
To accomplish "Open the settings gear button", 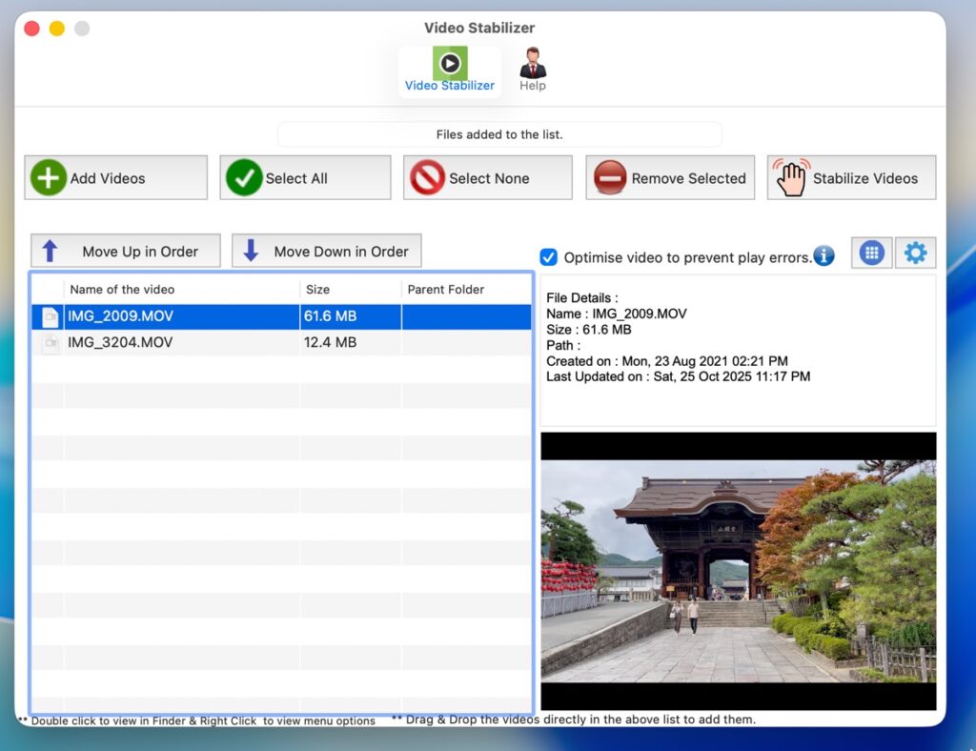I will (915, 253).
